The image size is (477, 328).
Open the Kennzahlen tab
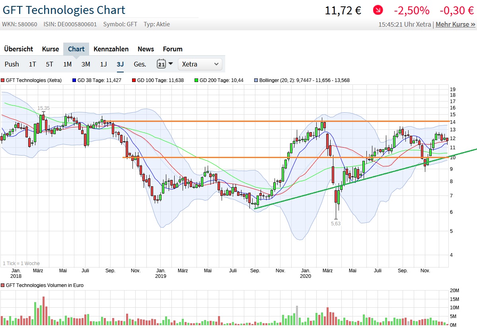tap(111, 49)
